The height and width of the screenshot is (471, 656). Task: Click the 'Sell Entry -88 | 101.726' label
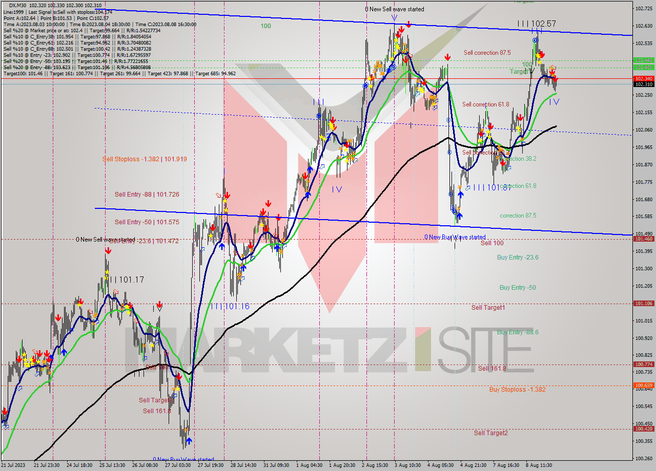147,195
